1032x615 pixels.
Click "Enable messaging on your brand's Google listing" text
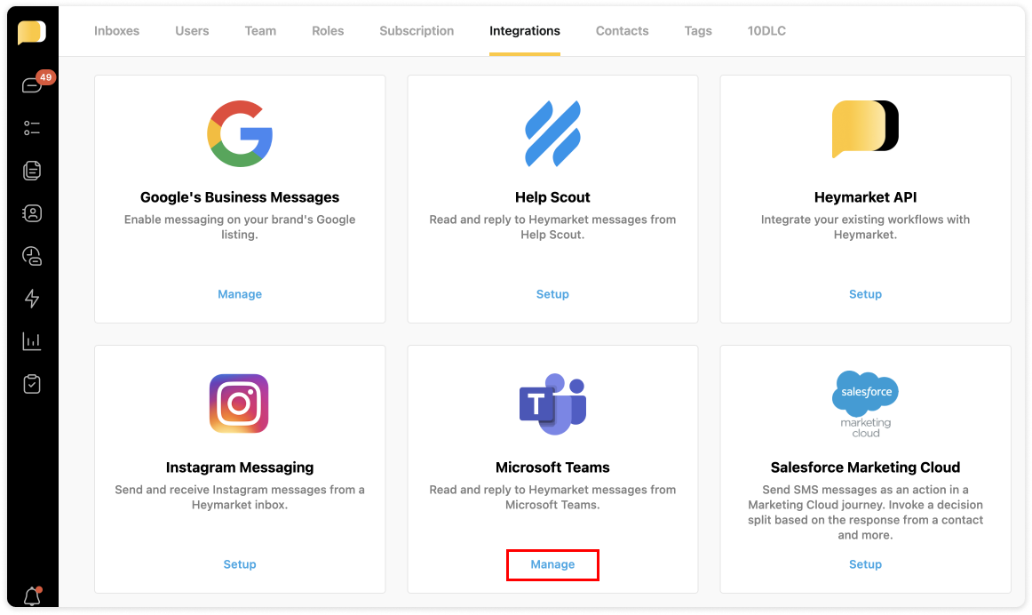coord(240,228)
